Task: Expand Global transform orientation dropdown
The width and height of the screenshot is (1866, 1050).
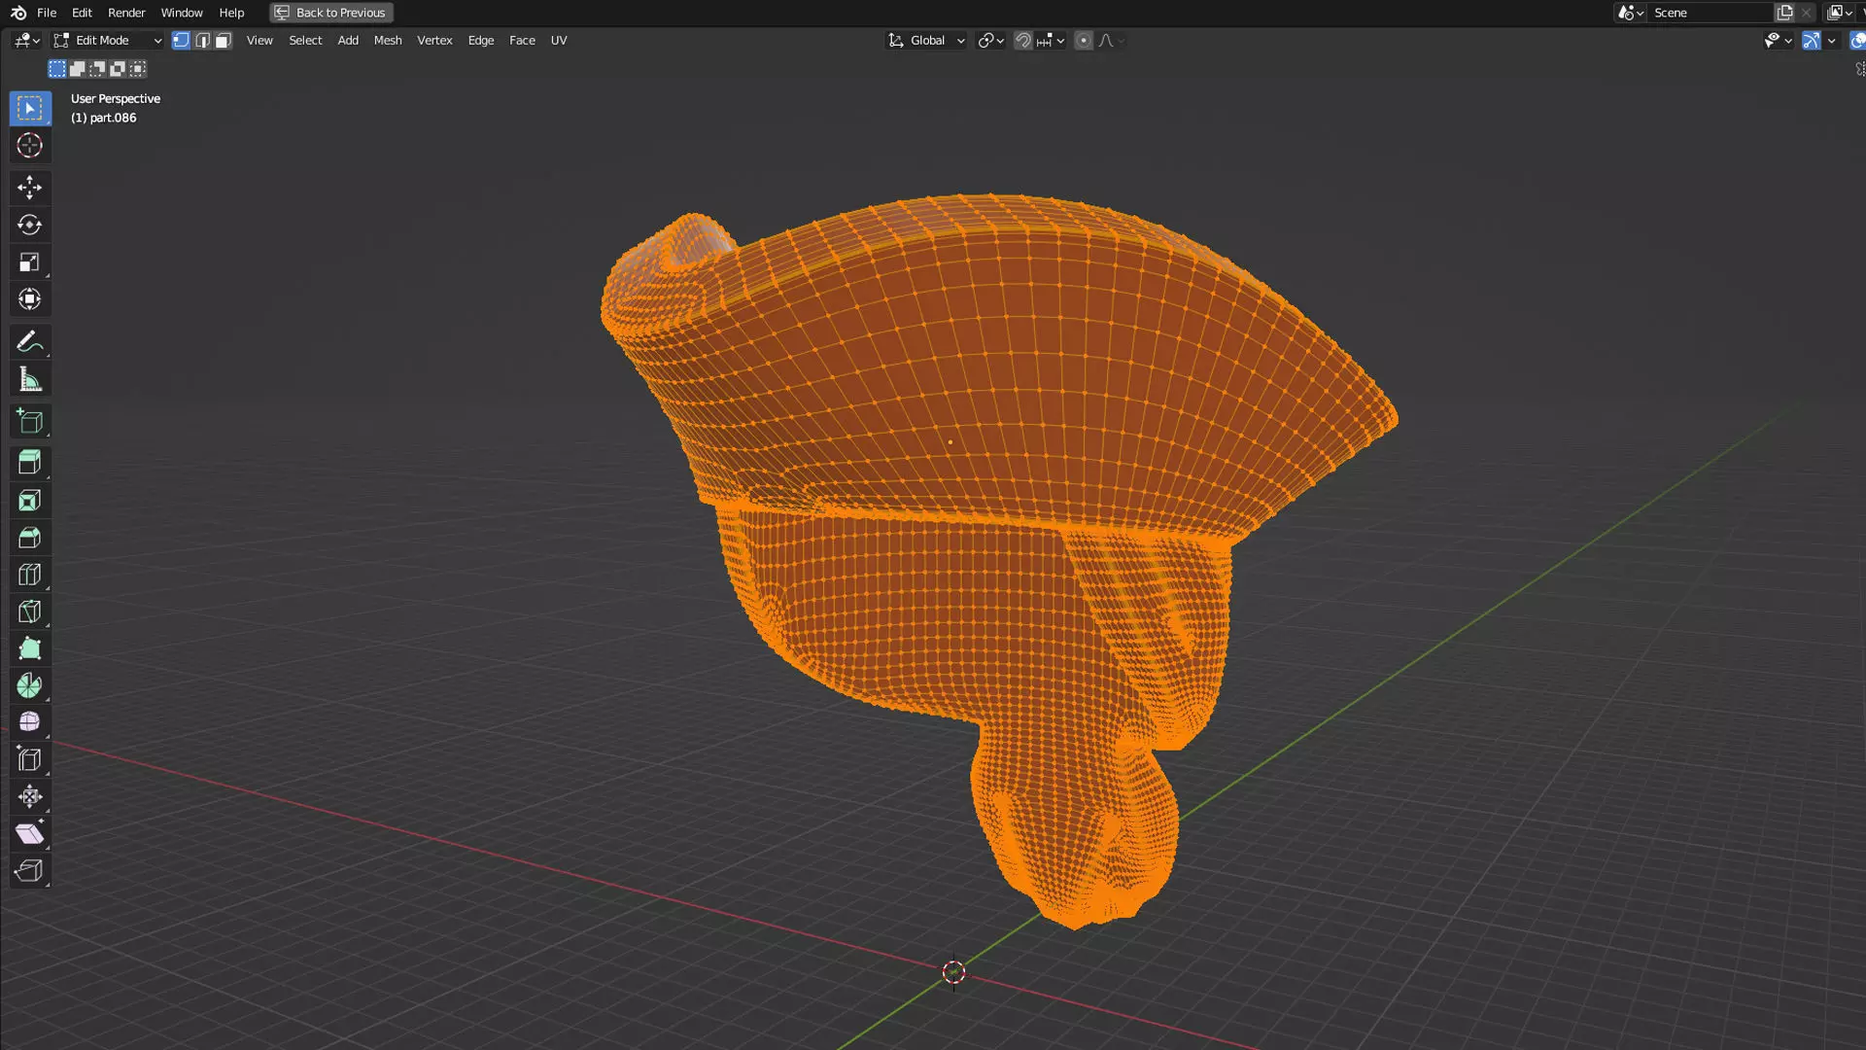Action: (x=926, y=41)
